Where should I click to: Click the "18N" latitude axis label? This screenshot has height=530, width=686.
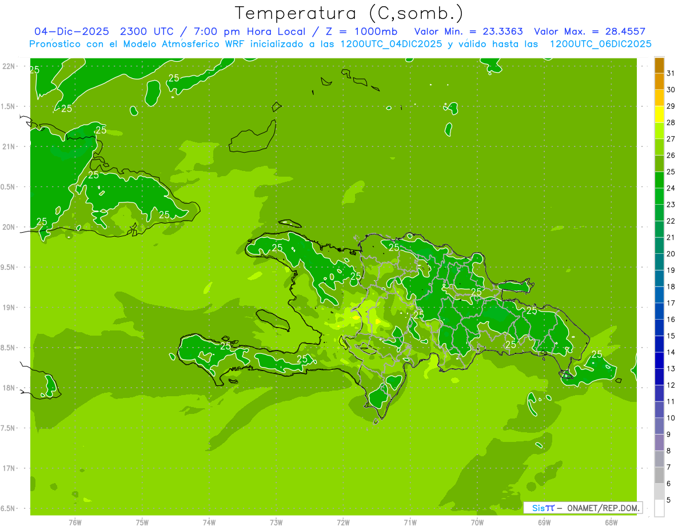(9, 388)
